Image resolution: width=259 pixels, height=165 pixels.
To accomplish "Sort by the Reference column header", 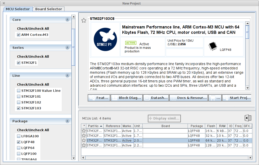I will 113,126.
